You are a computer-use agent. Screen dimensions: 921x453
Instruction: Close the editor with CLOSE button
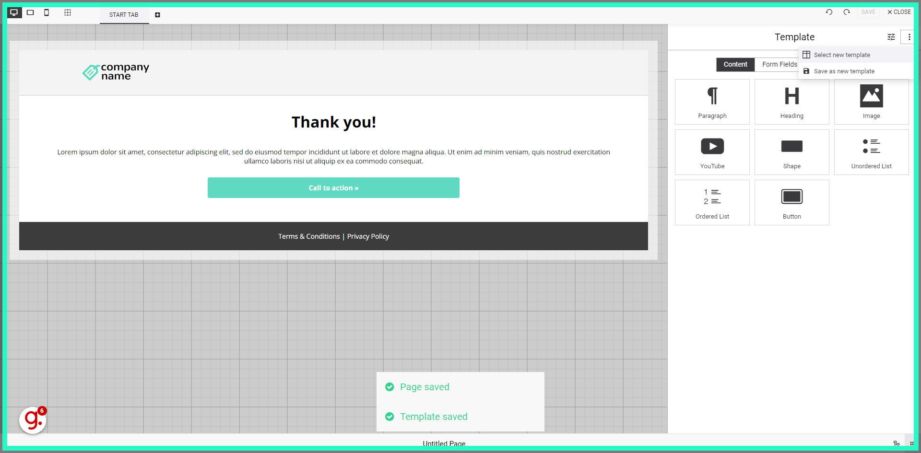pos(899,12)
